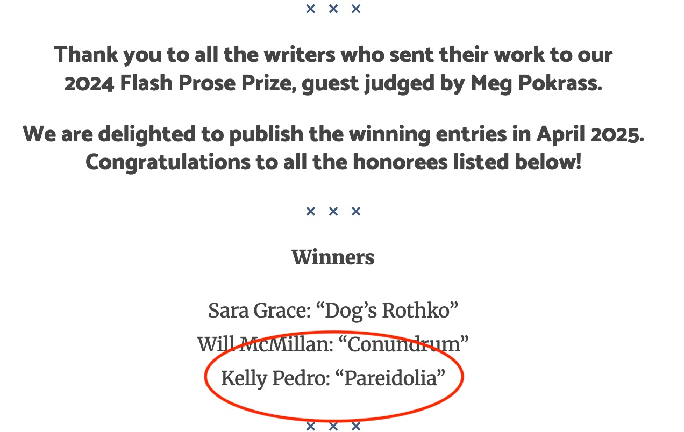684x432 pixels.
Task: Click the "Congratulations to all the honorees" line
Action: point(333,162)
